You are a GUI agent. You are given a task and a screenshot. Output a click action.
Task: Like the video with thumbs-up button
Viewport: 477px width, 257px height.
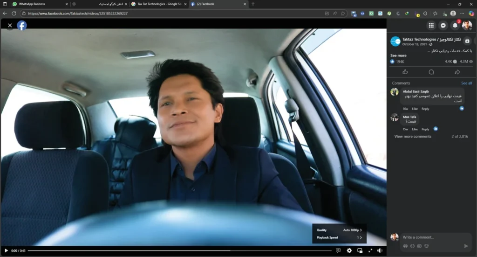tap(405, 72)
